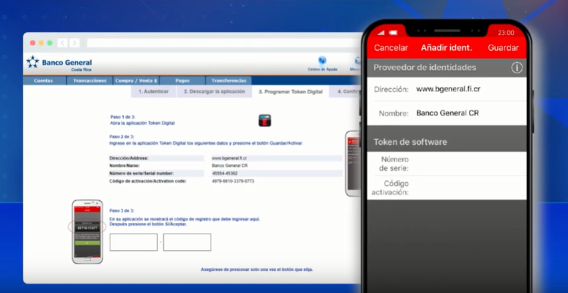568x293 pixels.
Task: Open the Cuentas menu
Action: pyautogui.click(x=43, y=81)
